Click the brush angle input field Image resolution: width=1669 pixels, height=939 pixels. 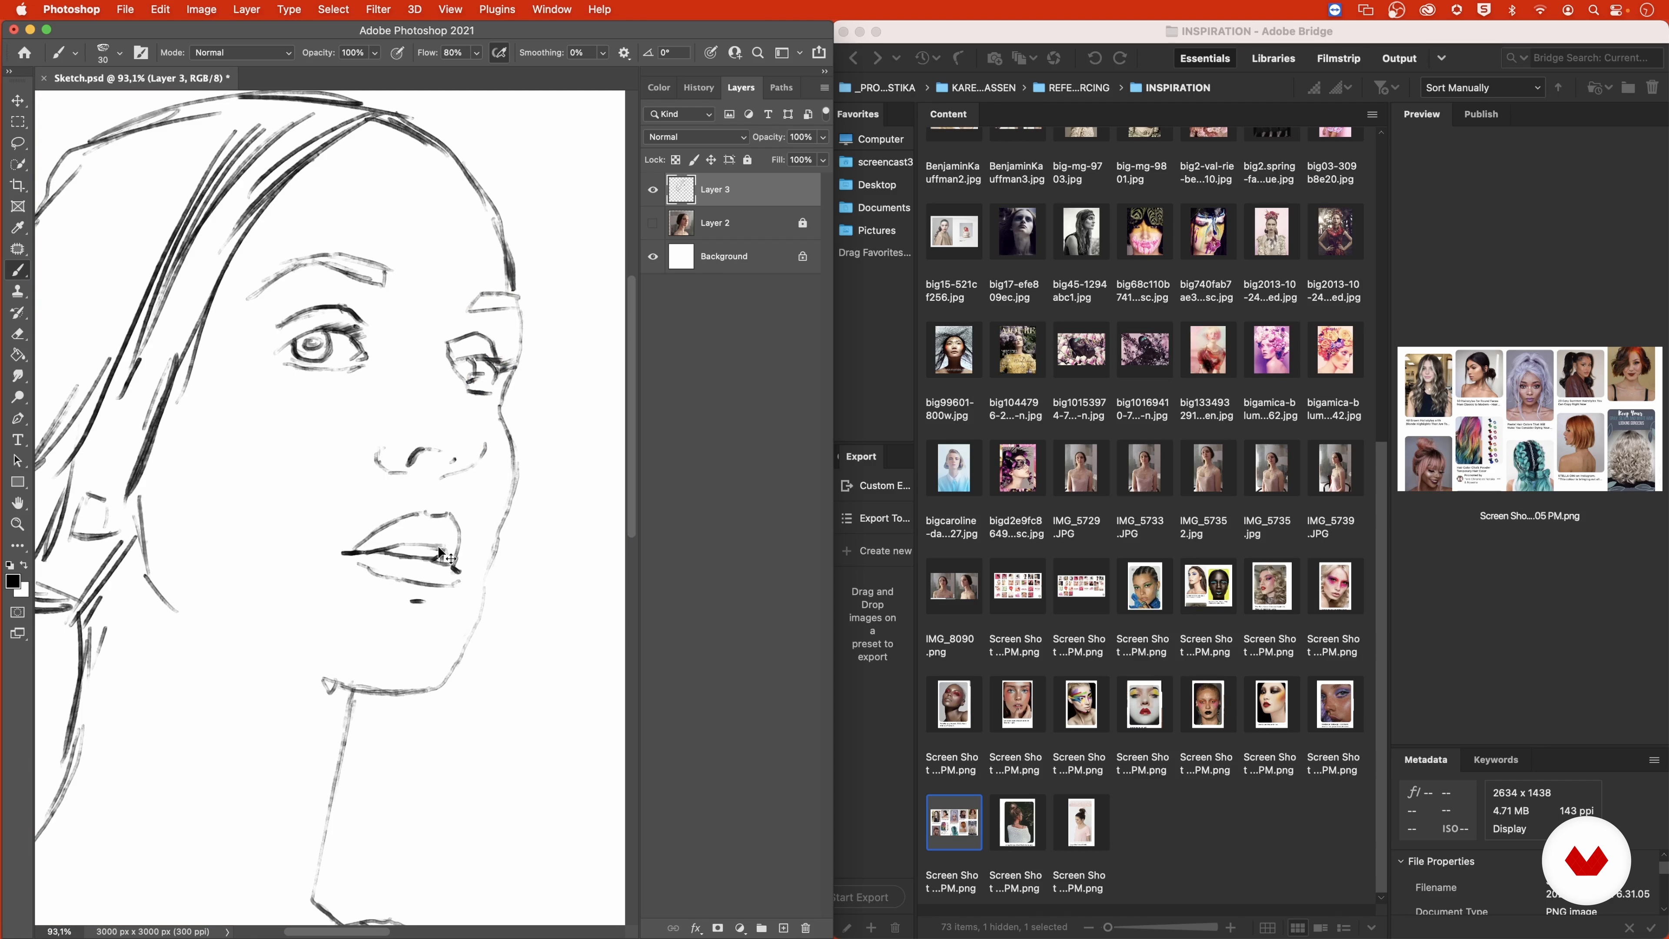coord(673,53)
